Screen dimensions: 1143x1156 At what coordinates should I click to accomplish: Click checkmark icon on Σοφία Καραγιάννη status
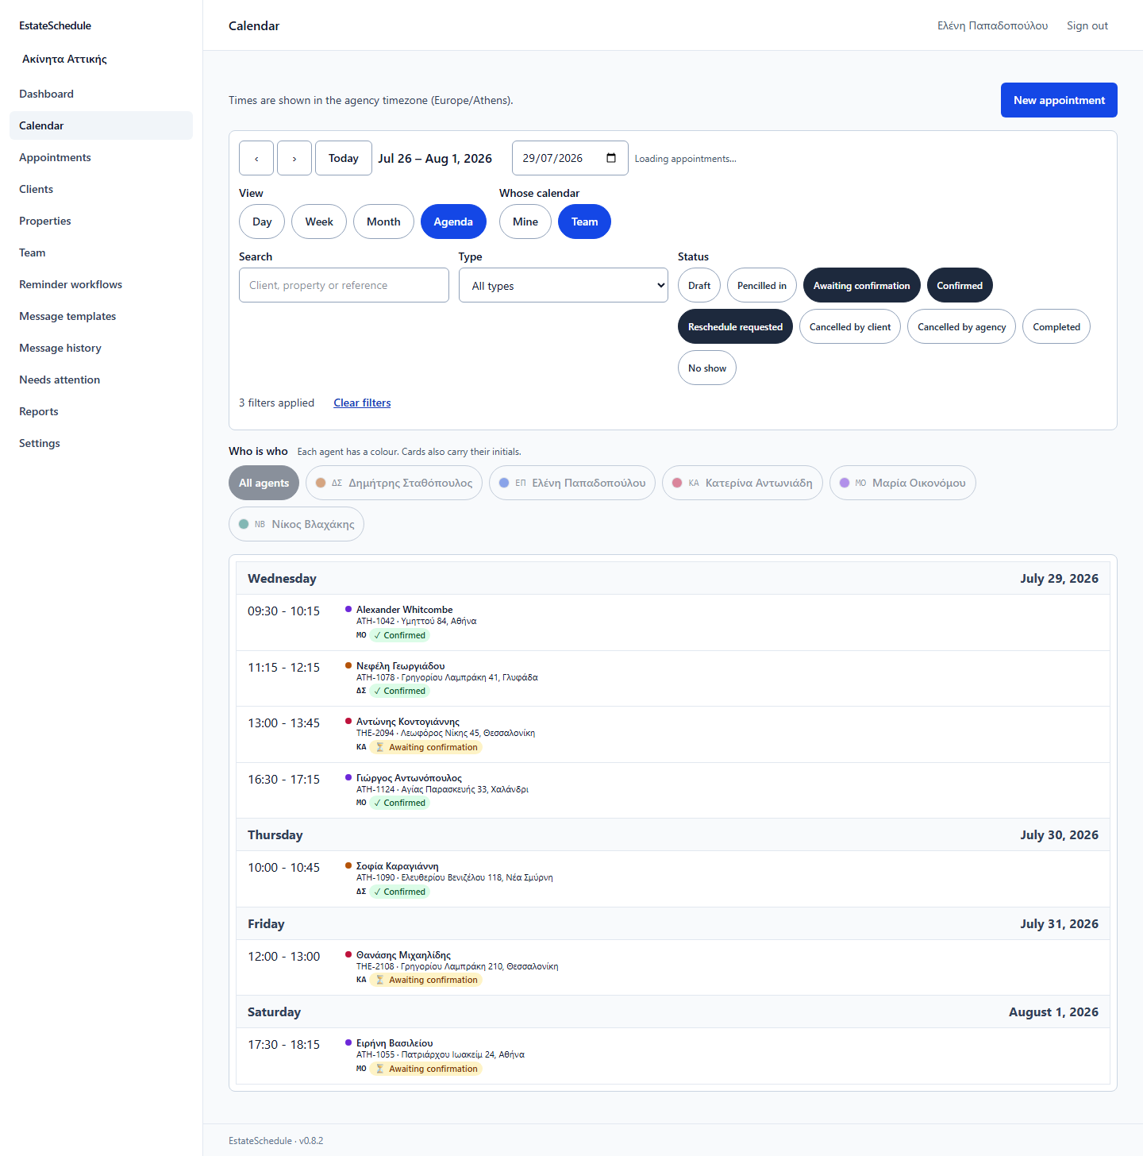click(x=378, y=892)
